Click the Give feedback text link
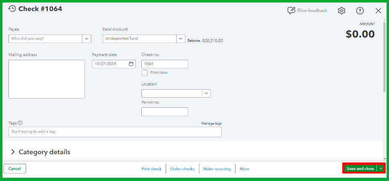Viewport: 389px width, 181px height. (x=312, y=11)
